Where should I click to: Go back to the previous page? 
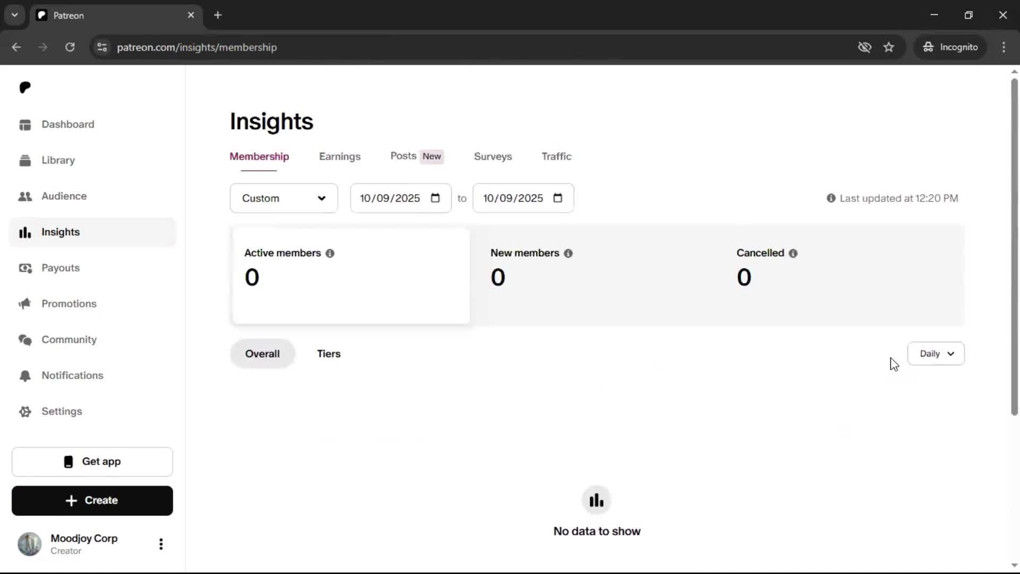point(16,47)
